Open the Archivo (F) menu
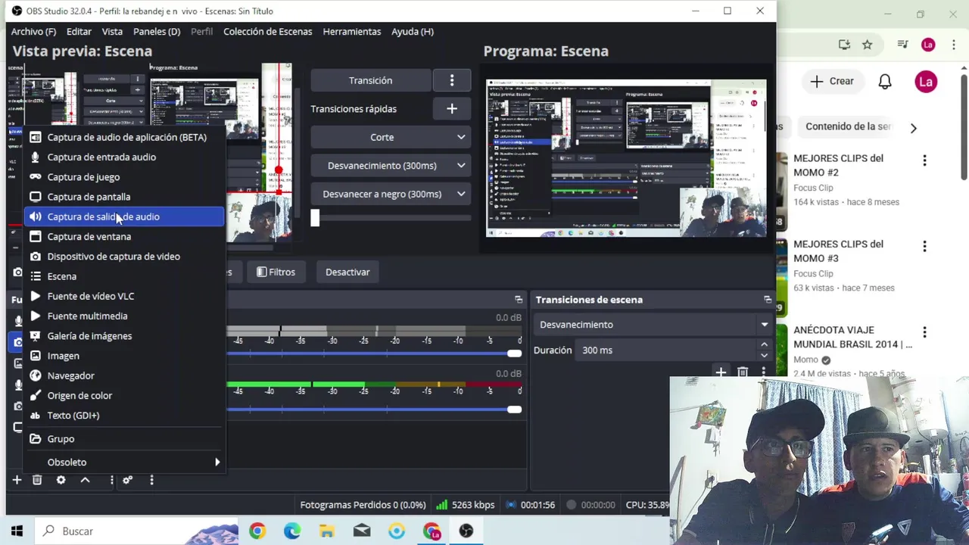The width and height of the screenshot is (969, 545). coord(33,31)
